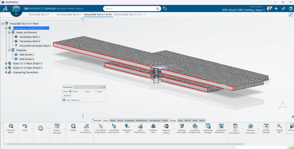The image size is (294, 149).
Task: Launch the Automated FEM tool
Action: coord(127,128)
